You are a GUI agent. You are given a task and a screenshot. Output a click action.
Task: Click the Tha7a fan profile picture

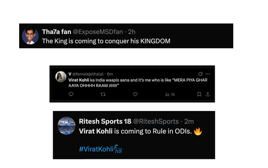coord(30,36)
